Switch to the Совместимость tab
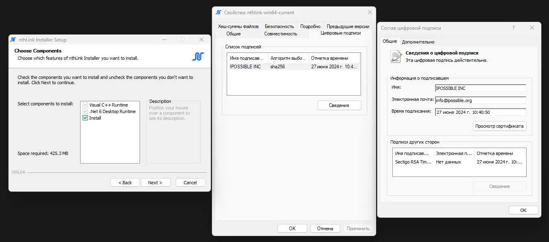This screenshot has height=242, width=549. tap(281, 34)
